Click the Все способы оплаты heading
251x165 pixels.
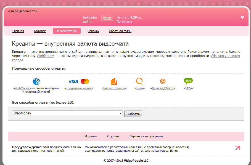tap(43, 102)
